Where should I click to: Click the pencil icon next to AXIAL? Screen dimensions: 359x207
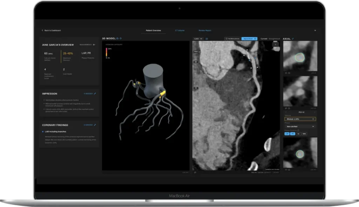point(293,39)
